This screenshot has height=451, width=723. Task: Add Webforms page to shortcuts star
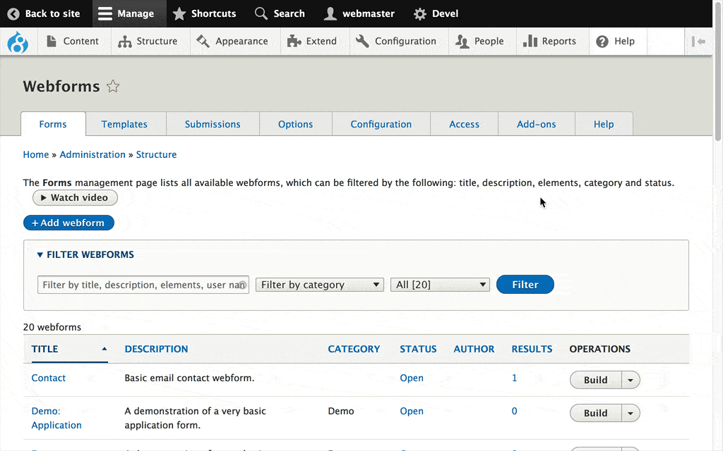pos(113,86)
